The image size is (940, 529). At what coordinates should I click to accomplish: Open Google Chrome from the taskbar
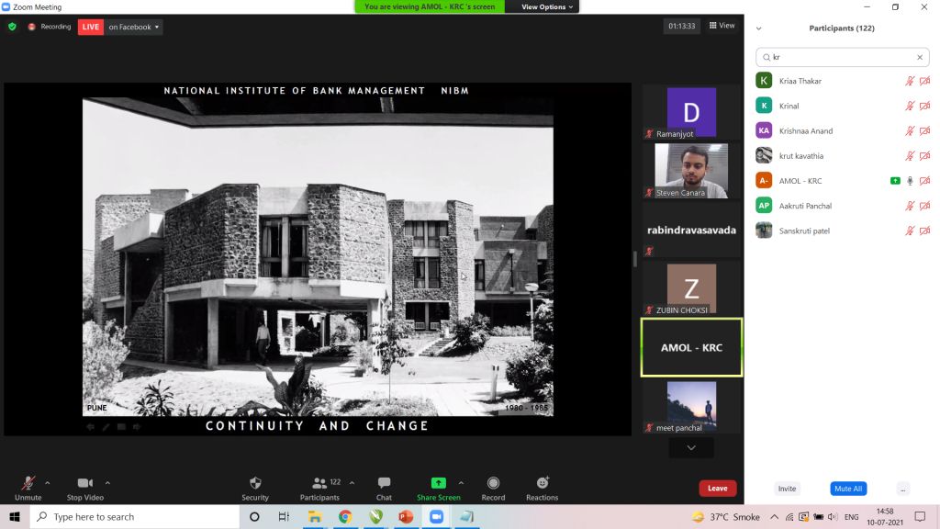pyautogui.click(x=345, y=516)
